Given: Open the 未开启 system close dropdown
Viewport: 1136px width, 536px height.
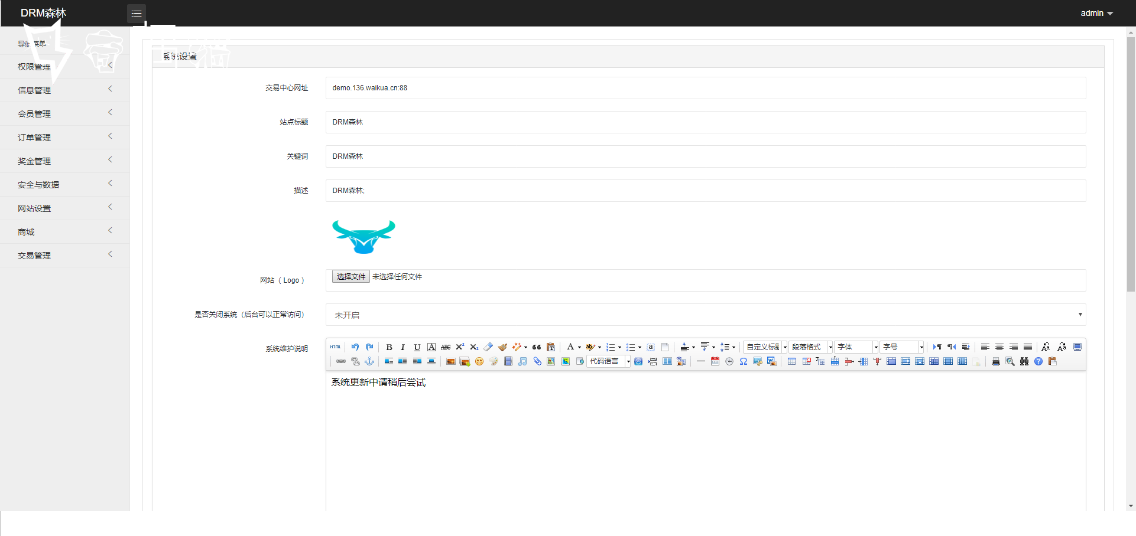Looking at the screenshot, I should coord(706,315).
